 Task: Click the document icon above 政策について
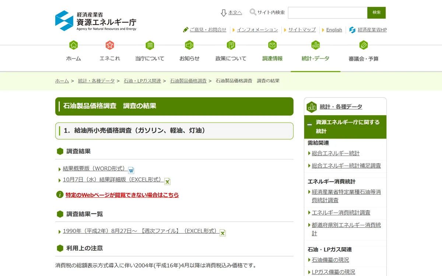tap(231, 45)
